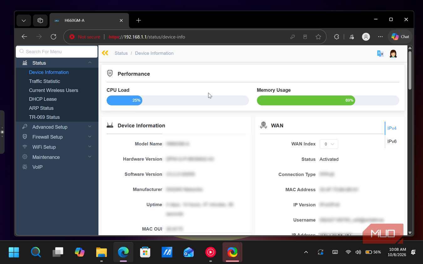Click the page vertical scrollbar
This screenshot has width=423, height=264.
[410, 70]
